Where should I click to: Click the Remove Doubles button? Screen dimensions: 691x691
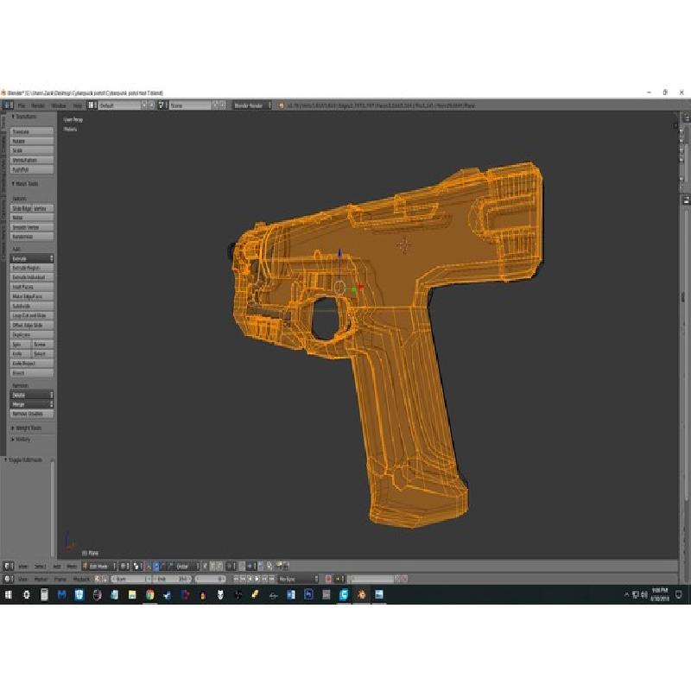tap(32, 414)
